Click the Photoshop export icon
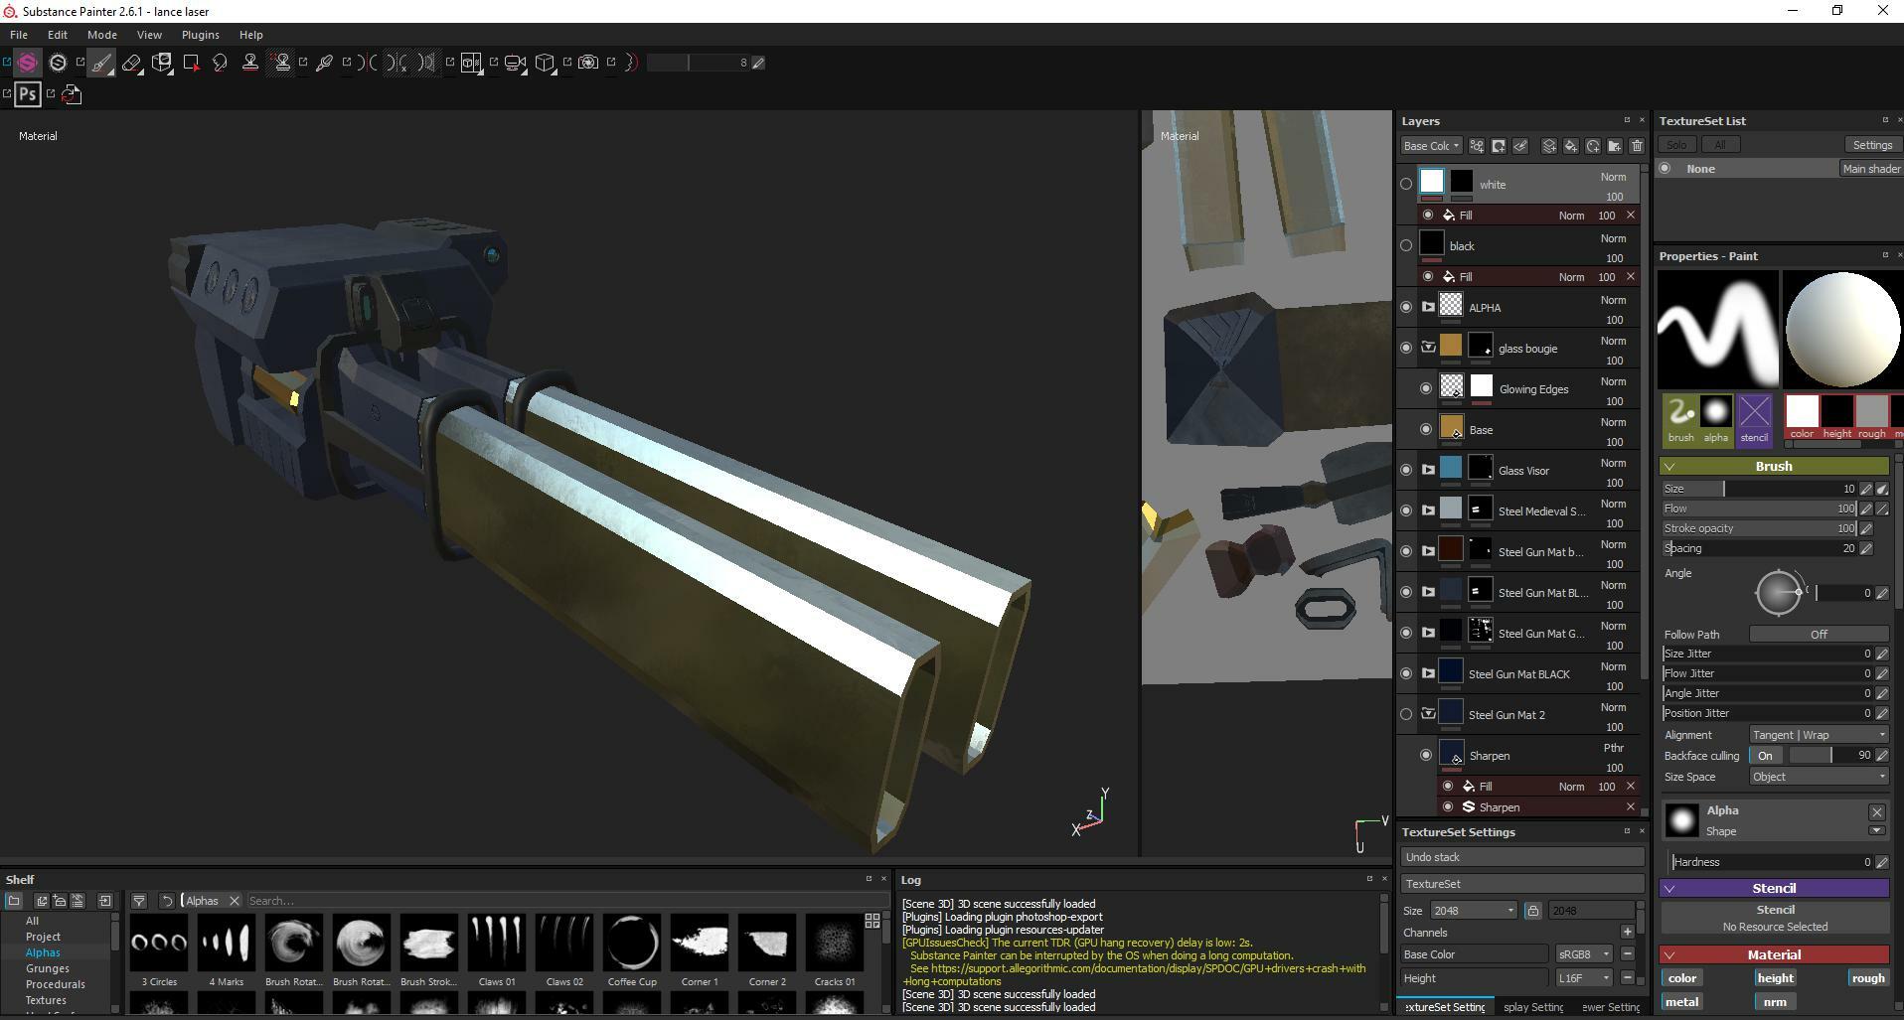 tap(28, 94)
